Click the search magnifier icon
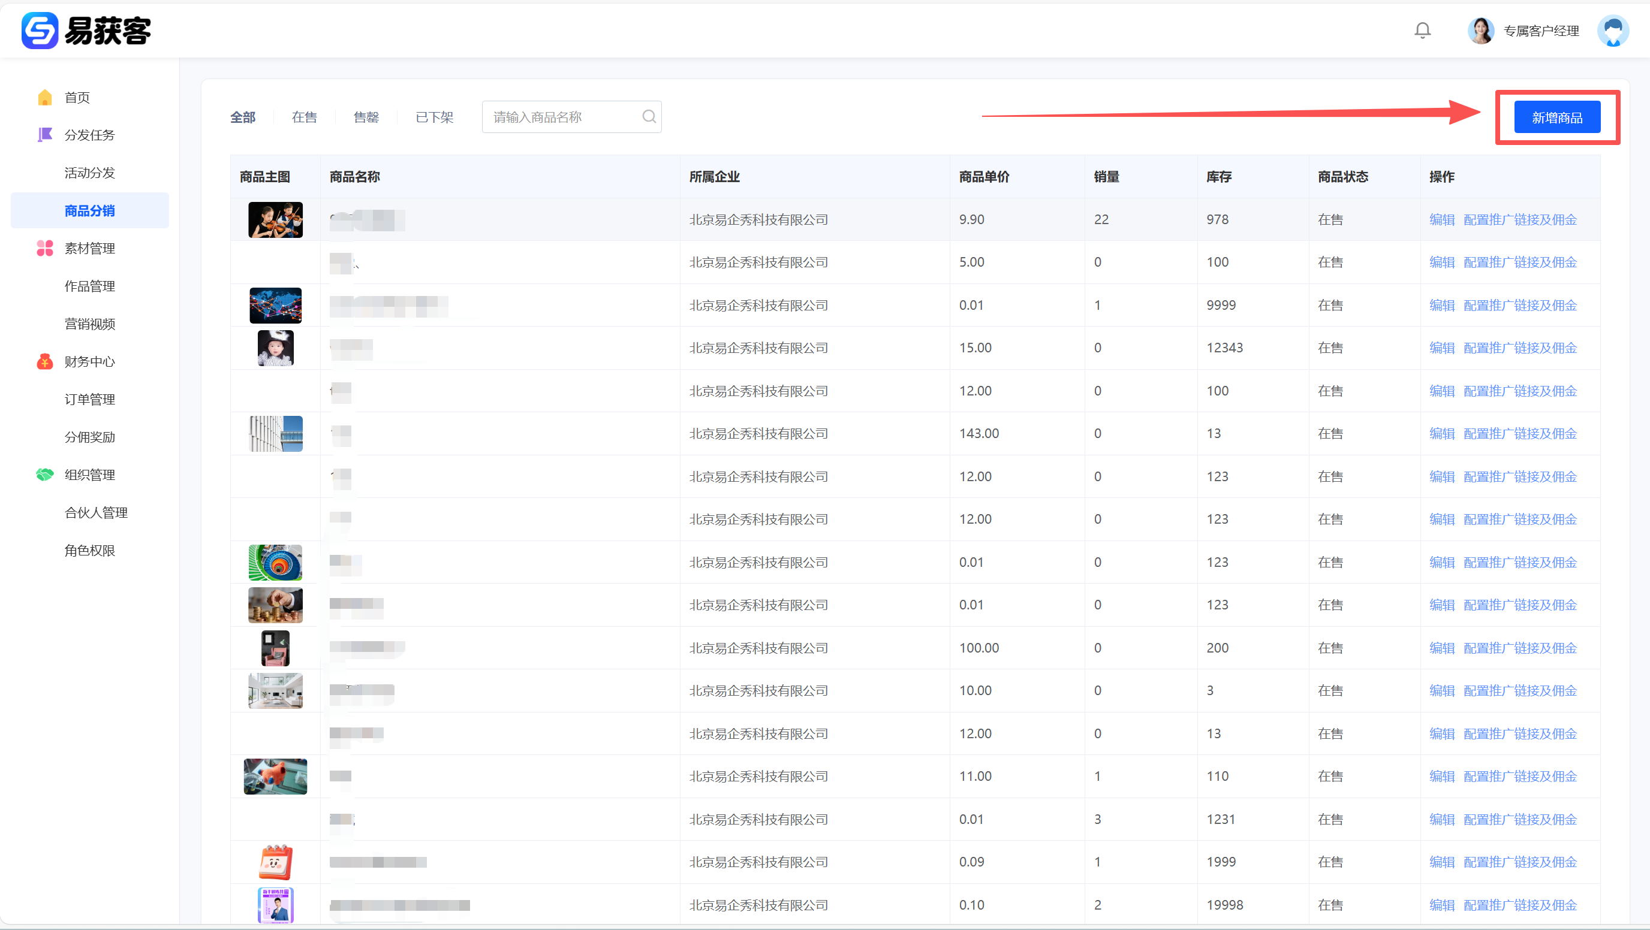1650x930 pixels. click(648, 116)
